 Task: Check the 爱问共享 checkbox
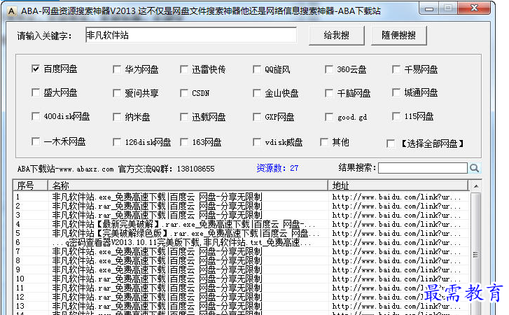tap(116, 93)
